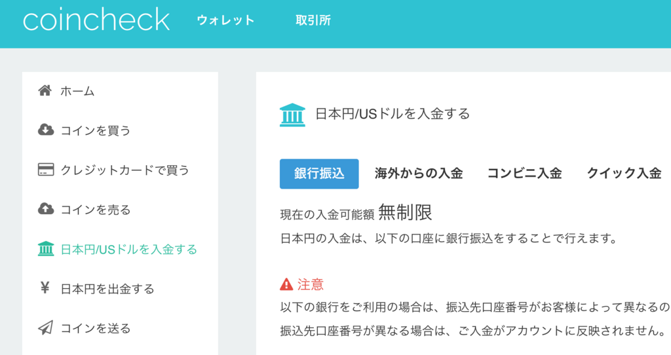Open the コインを買う sidebar link
This screenshot has height=355, width=671.
96,130
